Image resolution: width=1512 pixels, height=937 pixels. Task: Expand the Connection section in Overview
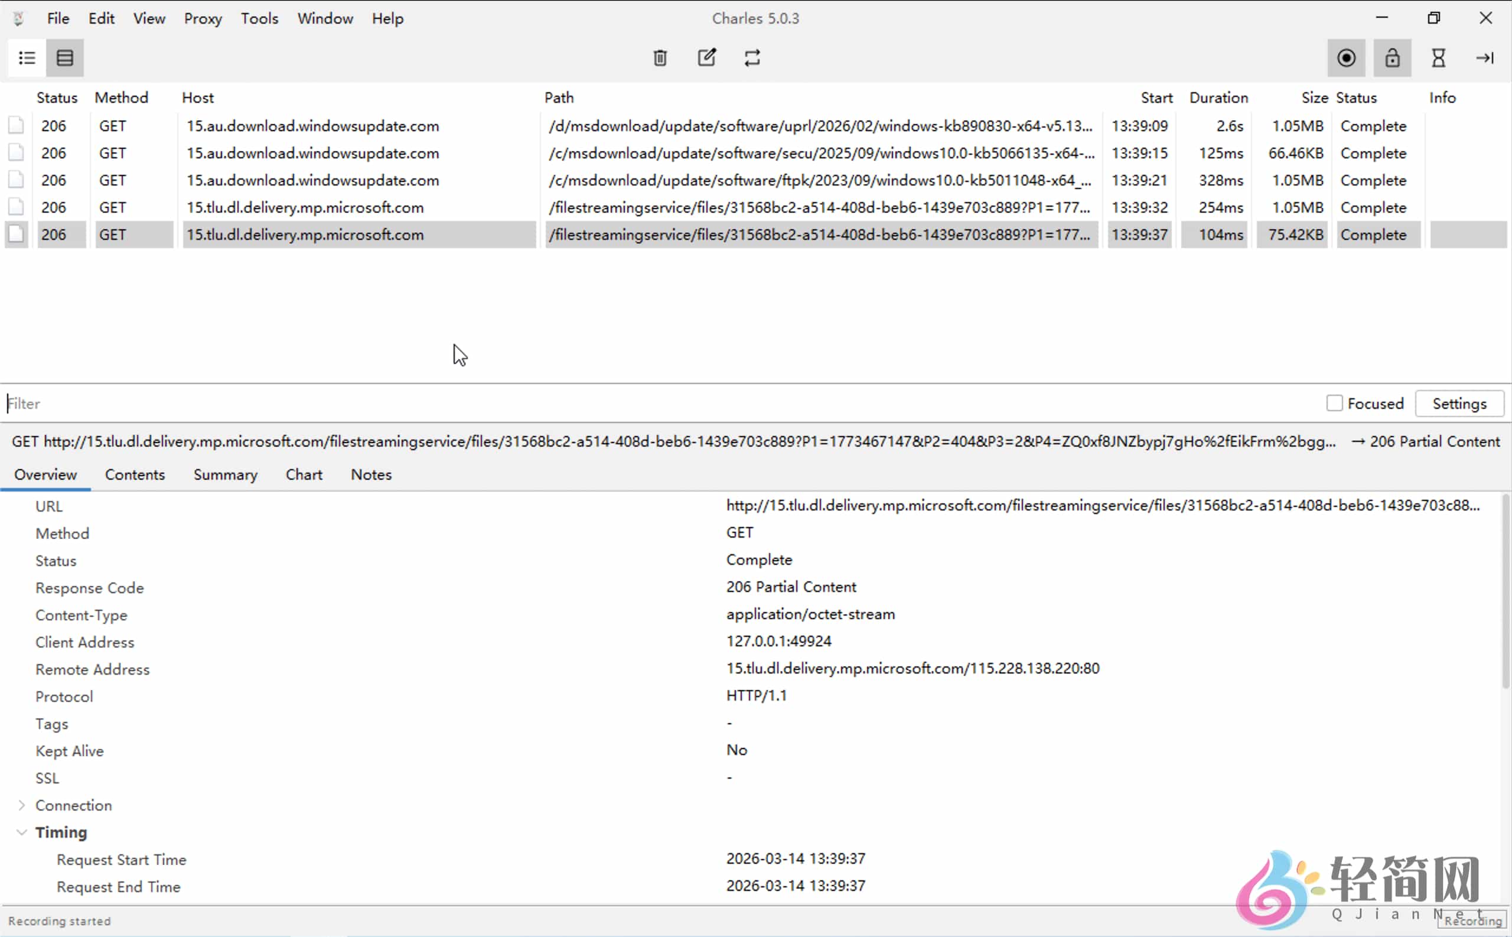point(21,805)
